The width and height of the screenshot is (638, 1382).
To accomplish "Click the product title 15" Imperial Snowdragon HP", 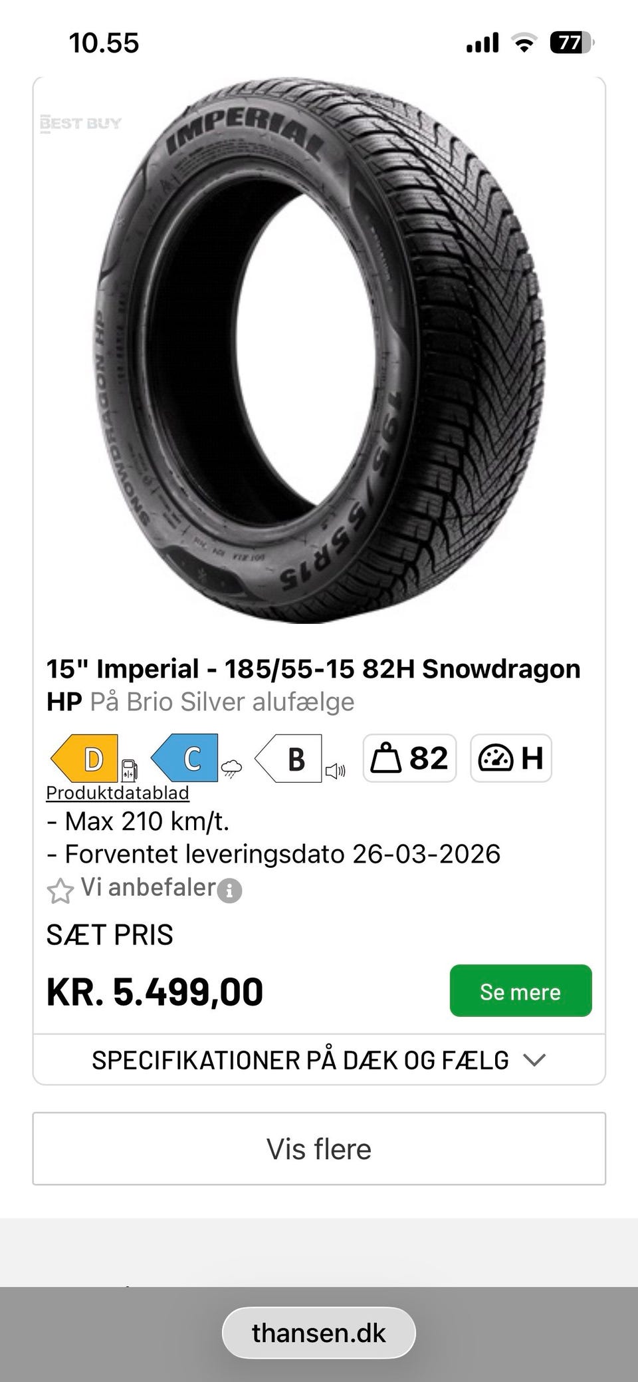I will point(313,685).
